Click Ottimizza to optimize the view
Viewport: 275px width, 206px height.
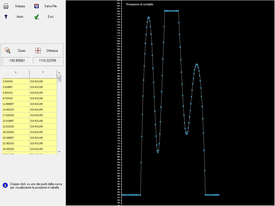[x=52, y=51]
